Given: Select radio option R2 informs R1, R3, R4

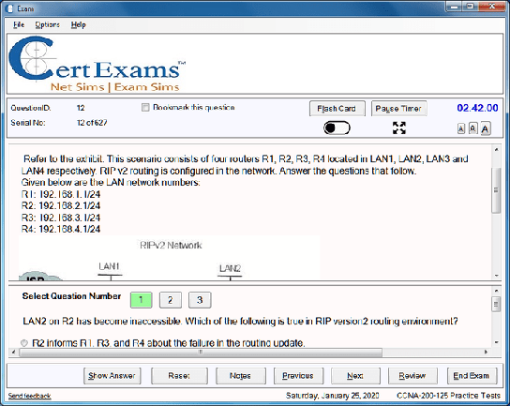Looking at the screenshot, I should (24, 343).
